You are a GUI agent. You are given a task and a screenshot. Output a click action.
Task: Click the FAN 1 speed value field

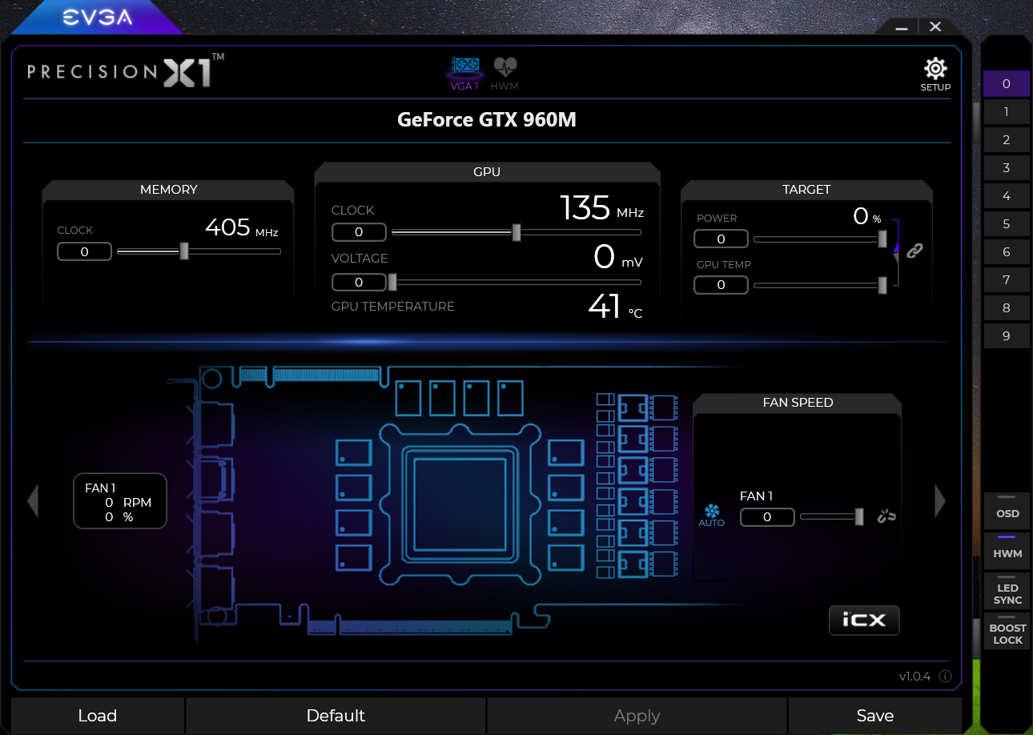pyautogui.click(x=767, y=517)
